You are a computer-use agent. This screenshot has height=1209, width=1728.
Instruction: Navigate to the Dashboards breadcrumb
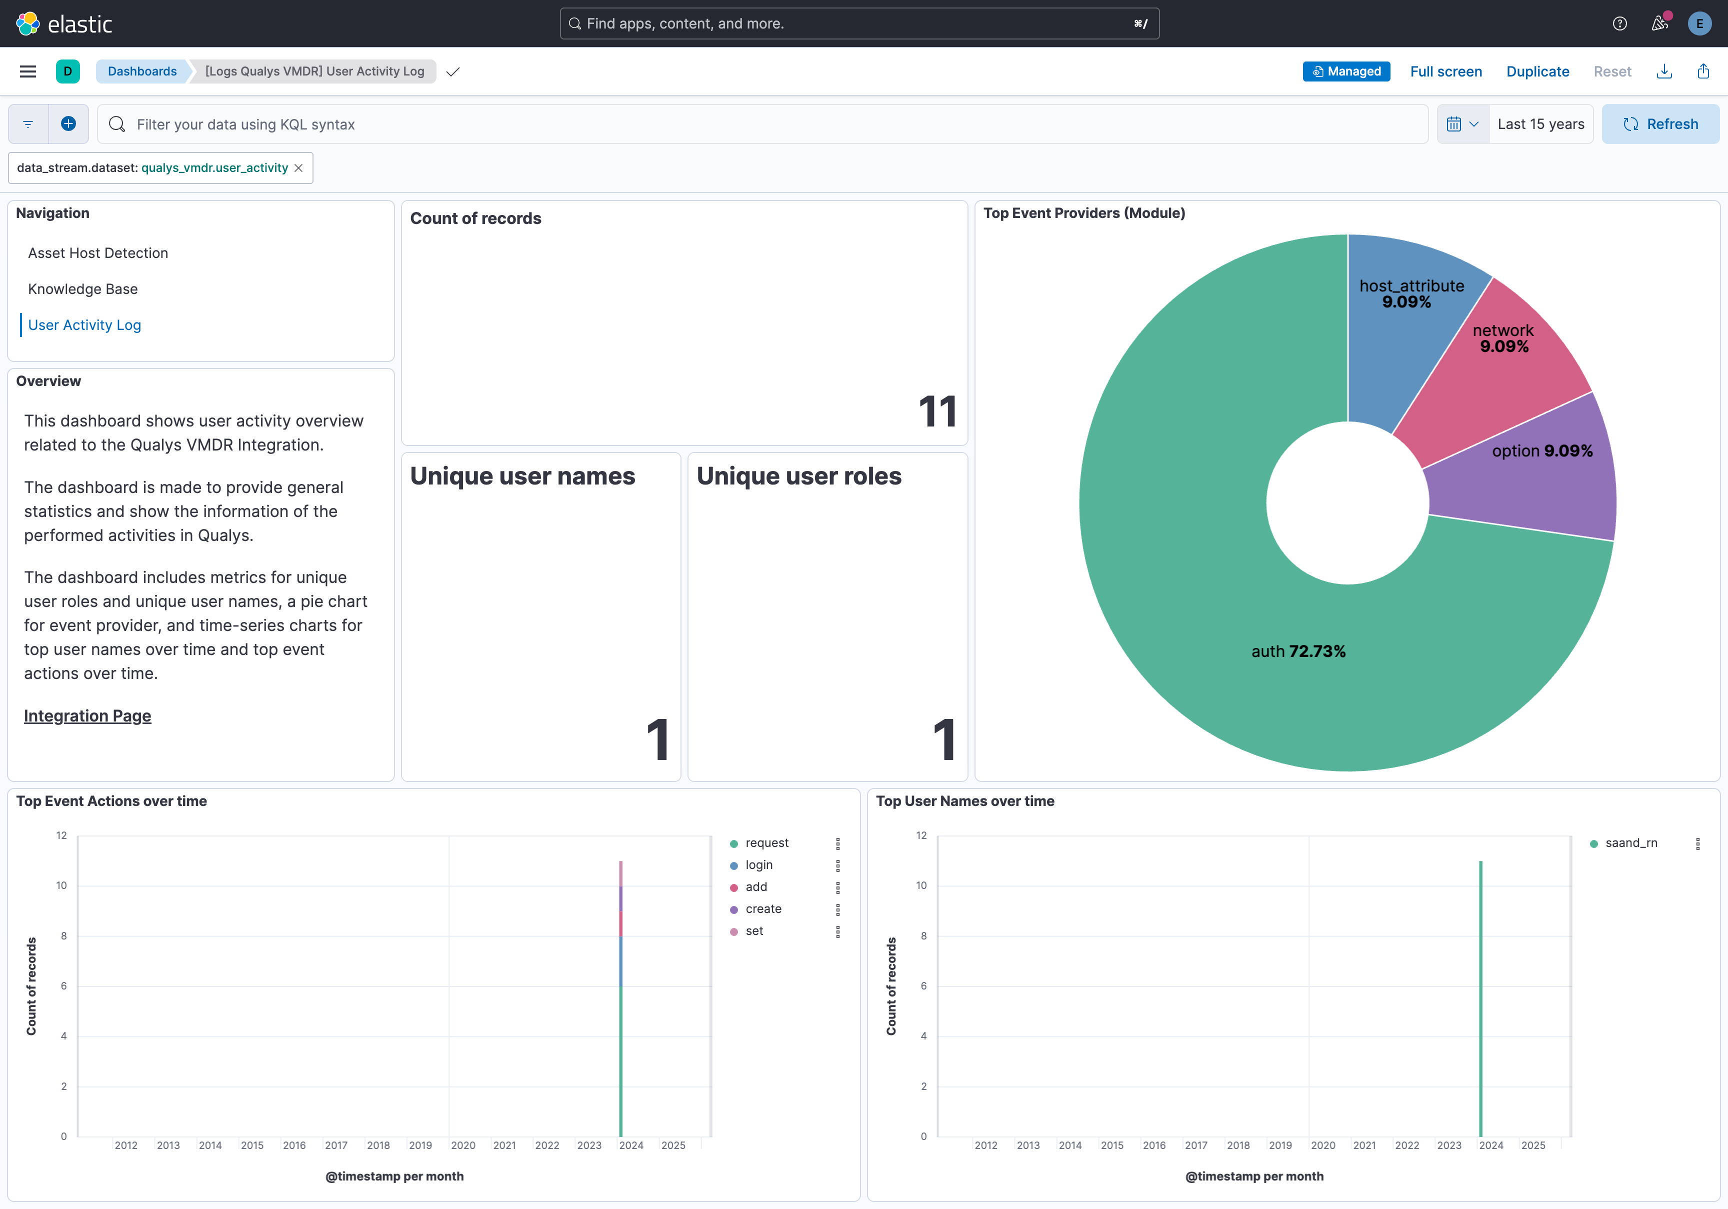tap(142, 71)
